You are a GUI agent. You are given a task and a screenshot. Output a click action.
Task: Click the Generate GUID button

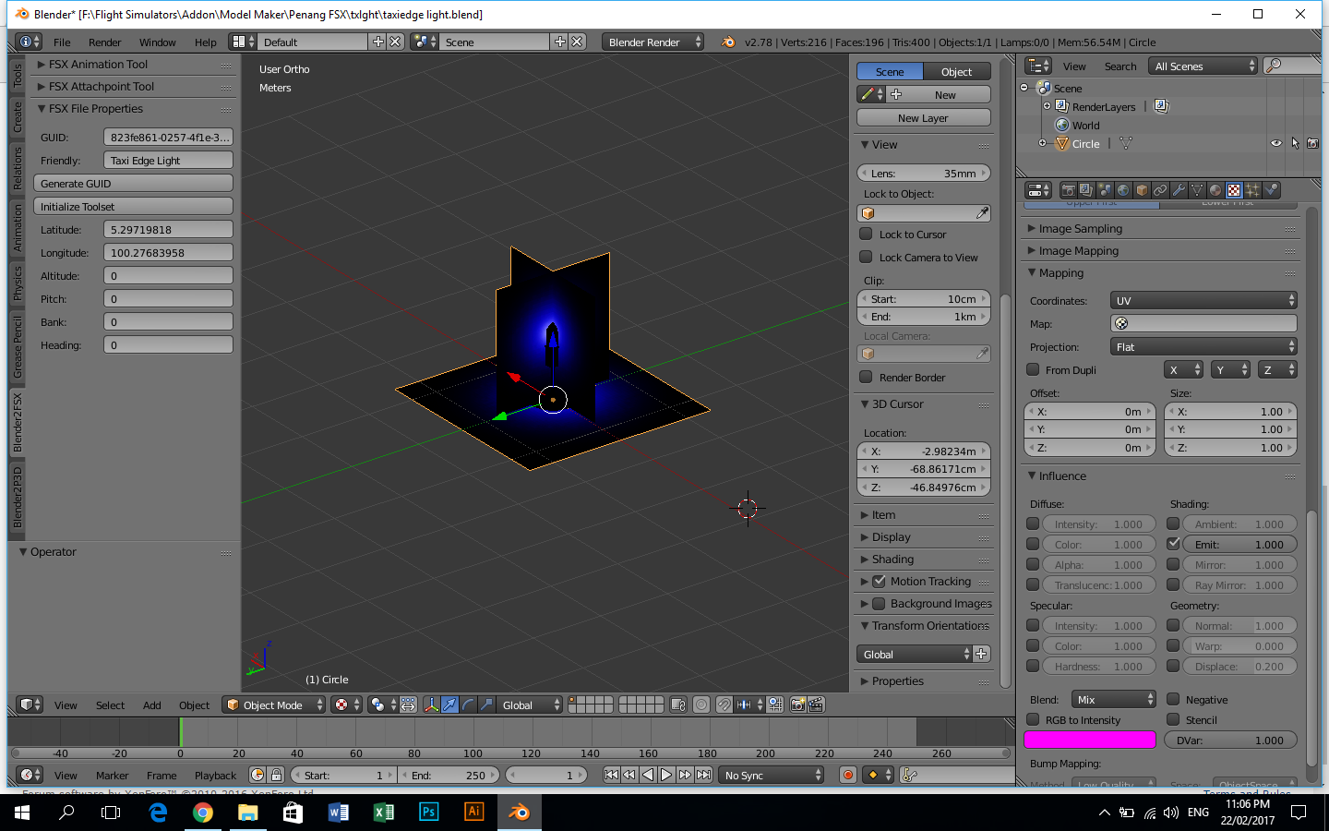tap(133, 184)
